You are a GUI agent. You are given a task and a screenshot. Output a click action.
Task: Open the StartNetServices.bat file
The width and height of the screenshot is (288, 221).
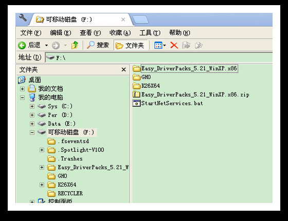click(168, 103)
